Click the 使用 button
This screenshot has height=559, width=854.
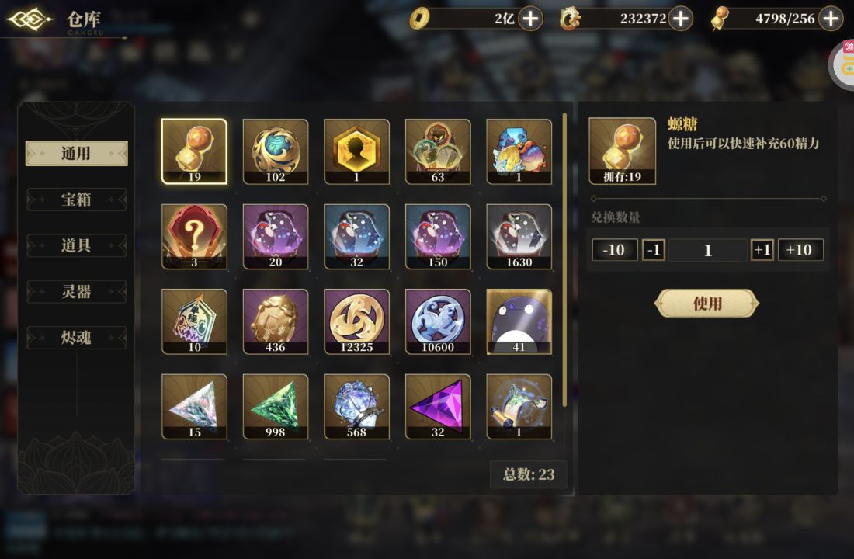(707, 303)
